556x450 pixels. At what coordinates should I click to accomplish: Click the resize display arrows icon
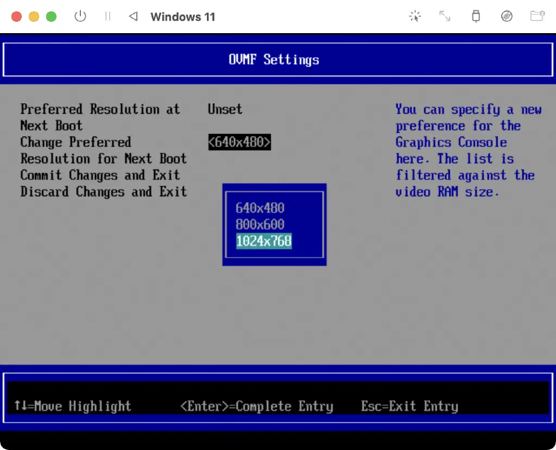coord(445,16)
